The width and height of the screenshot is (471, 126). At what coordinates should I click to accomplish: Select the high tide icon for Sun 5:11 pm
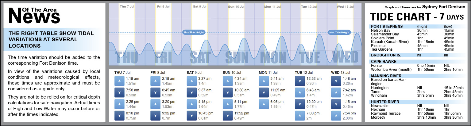[228, 104]
